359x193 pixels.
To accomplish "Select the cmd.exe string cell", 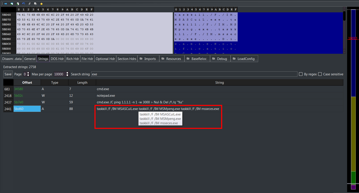I will [x=220, y=89].
